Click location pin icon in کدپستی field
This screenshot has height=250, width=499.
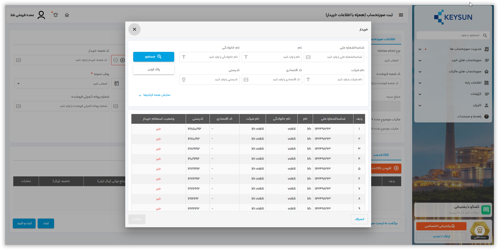[x=184, y=79]
